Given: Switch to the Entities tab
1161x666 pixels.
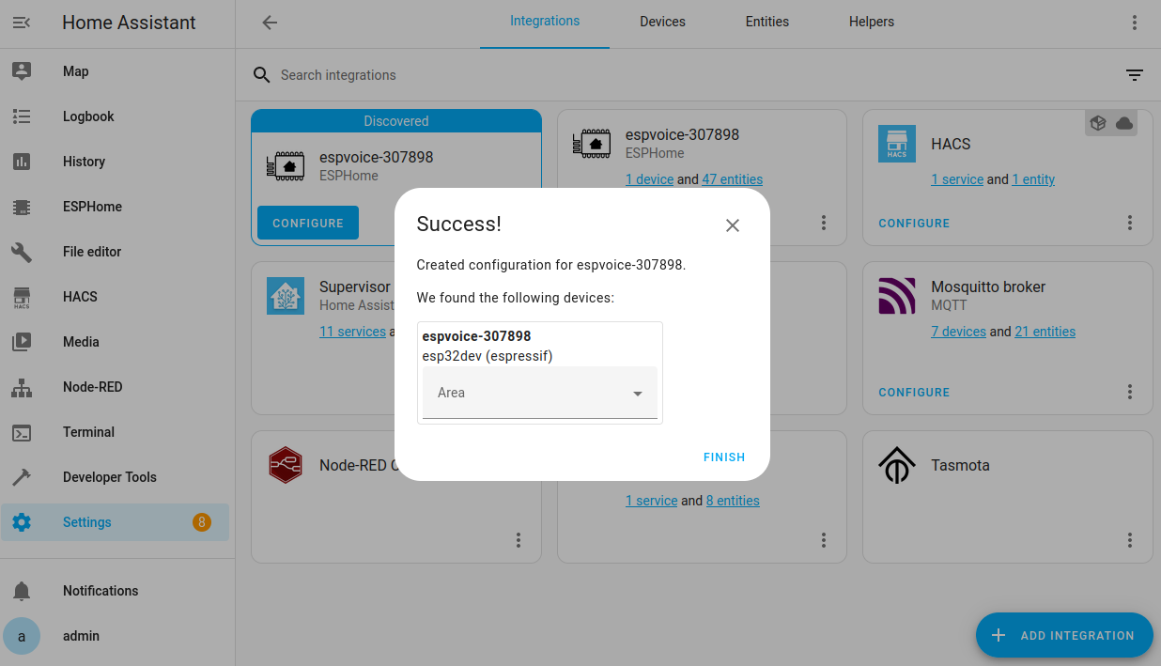Looking at the screenshot, I should [767, 23].
